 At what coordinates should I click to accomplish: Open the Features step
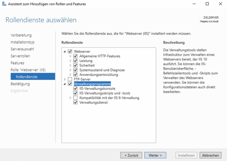(17, 63)
